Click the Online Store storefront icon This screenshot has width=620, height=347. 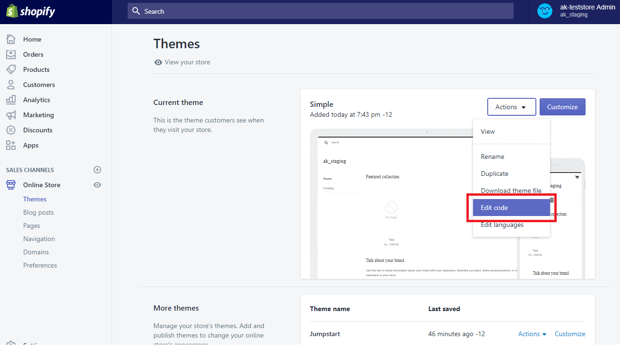11,185
